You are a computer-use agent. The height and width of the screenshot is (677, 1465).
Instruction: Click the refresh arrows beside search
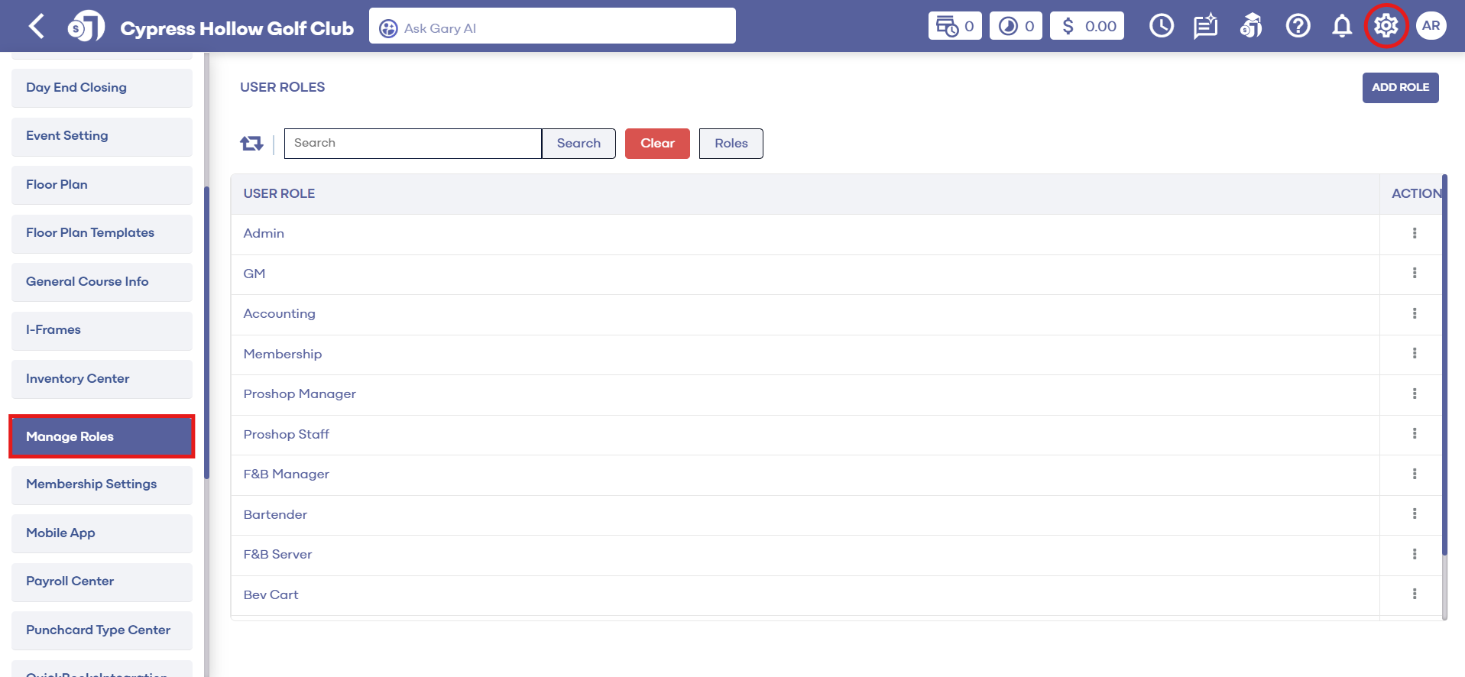click(251, 144)
